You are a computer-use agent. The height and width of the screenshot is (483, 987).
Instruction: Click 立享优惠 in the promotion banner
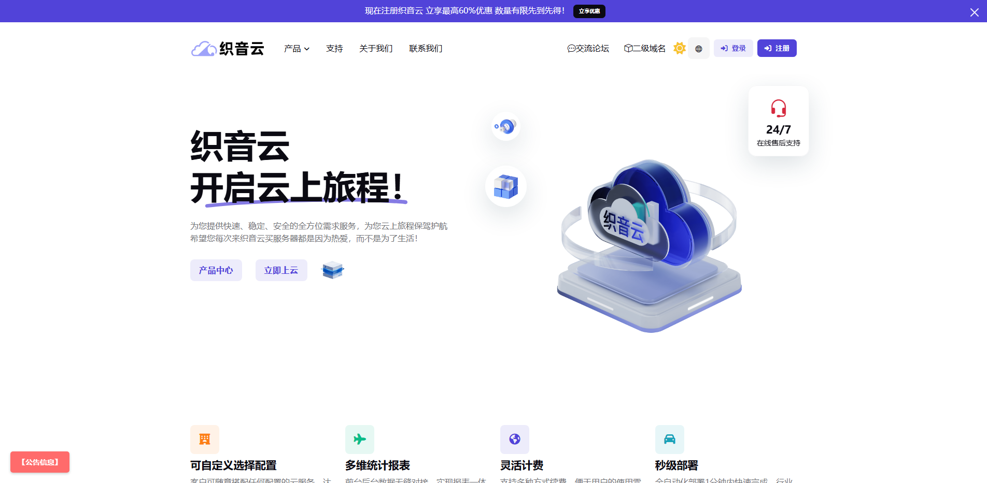coord(589,11)
